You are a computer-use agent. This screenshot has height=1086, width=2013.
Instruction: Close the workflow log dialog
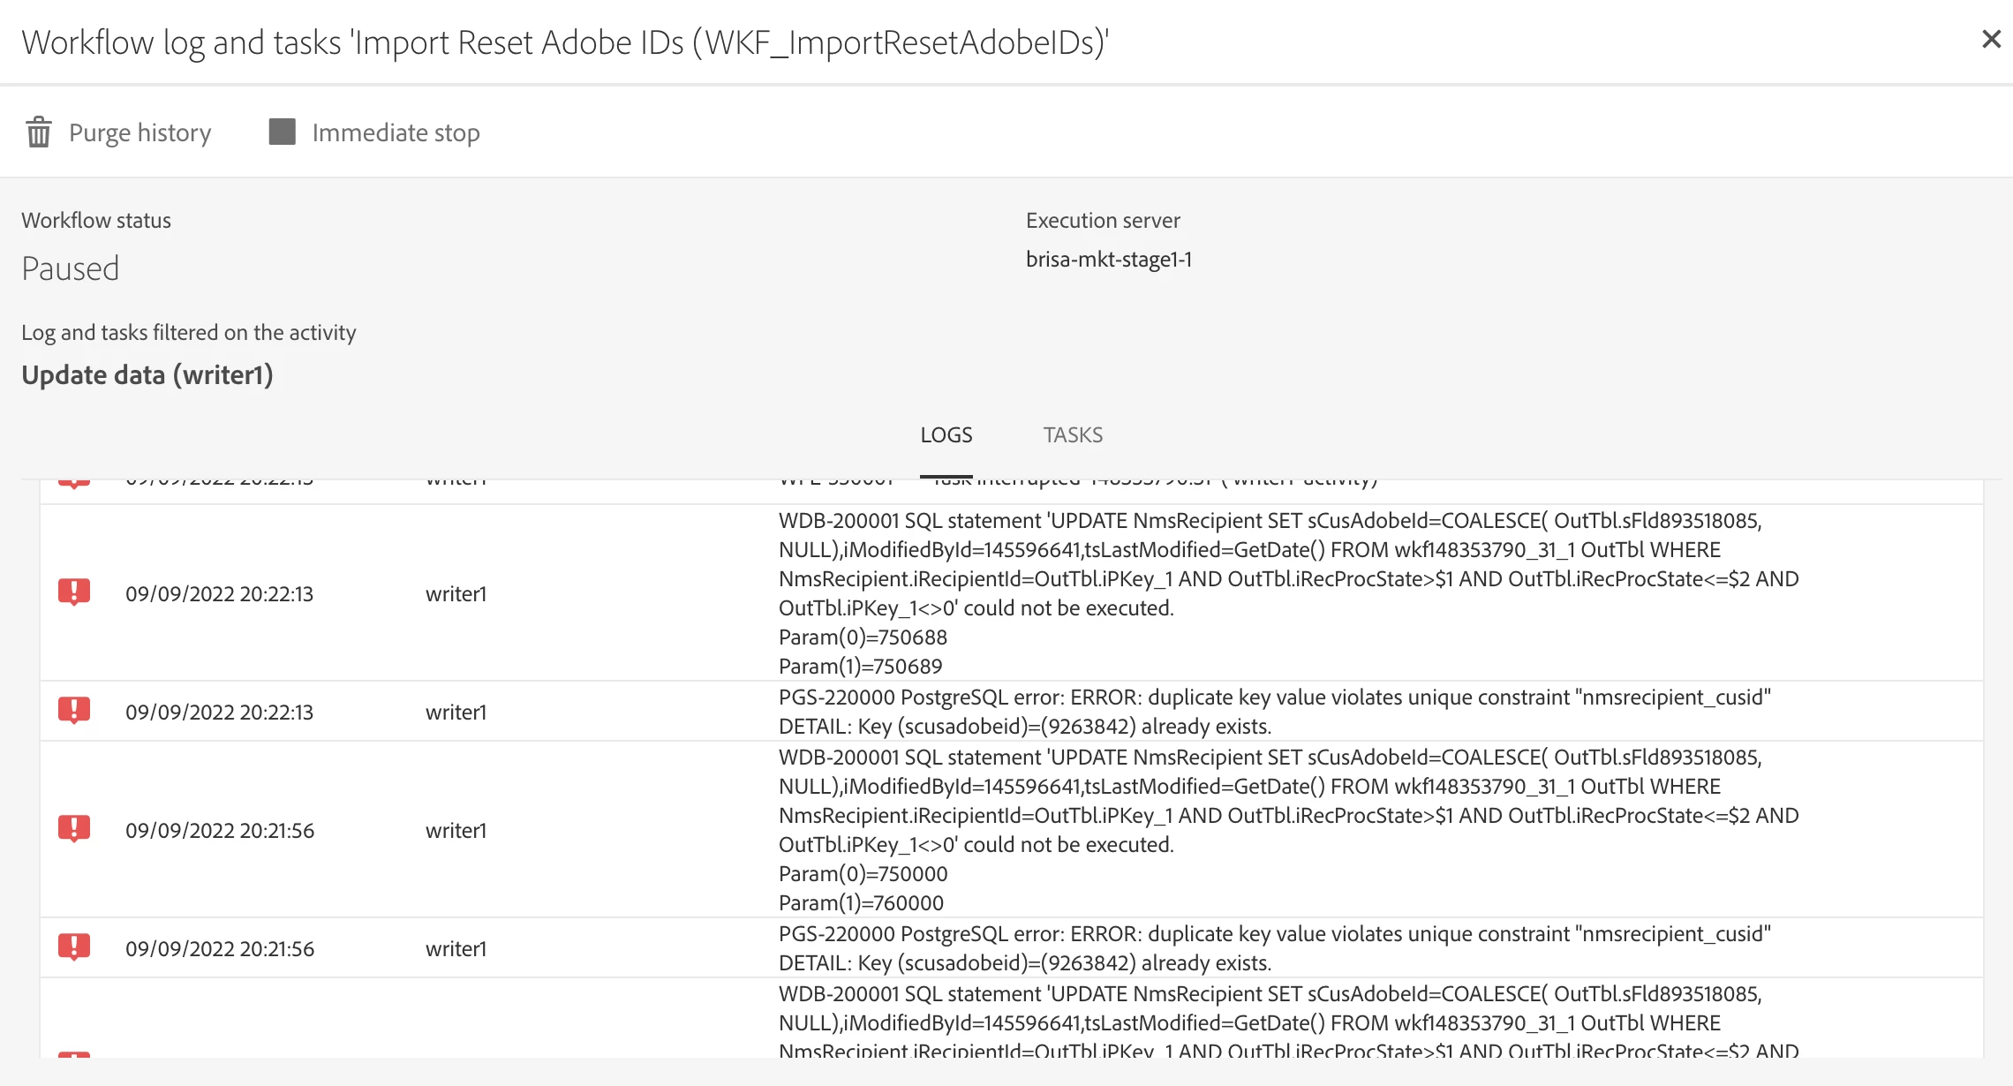click(x=1991, y=40)
